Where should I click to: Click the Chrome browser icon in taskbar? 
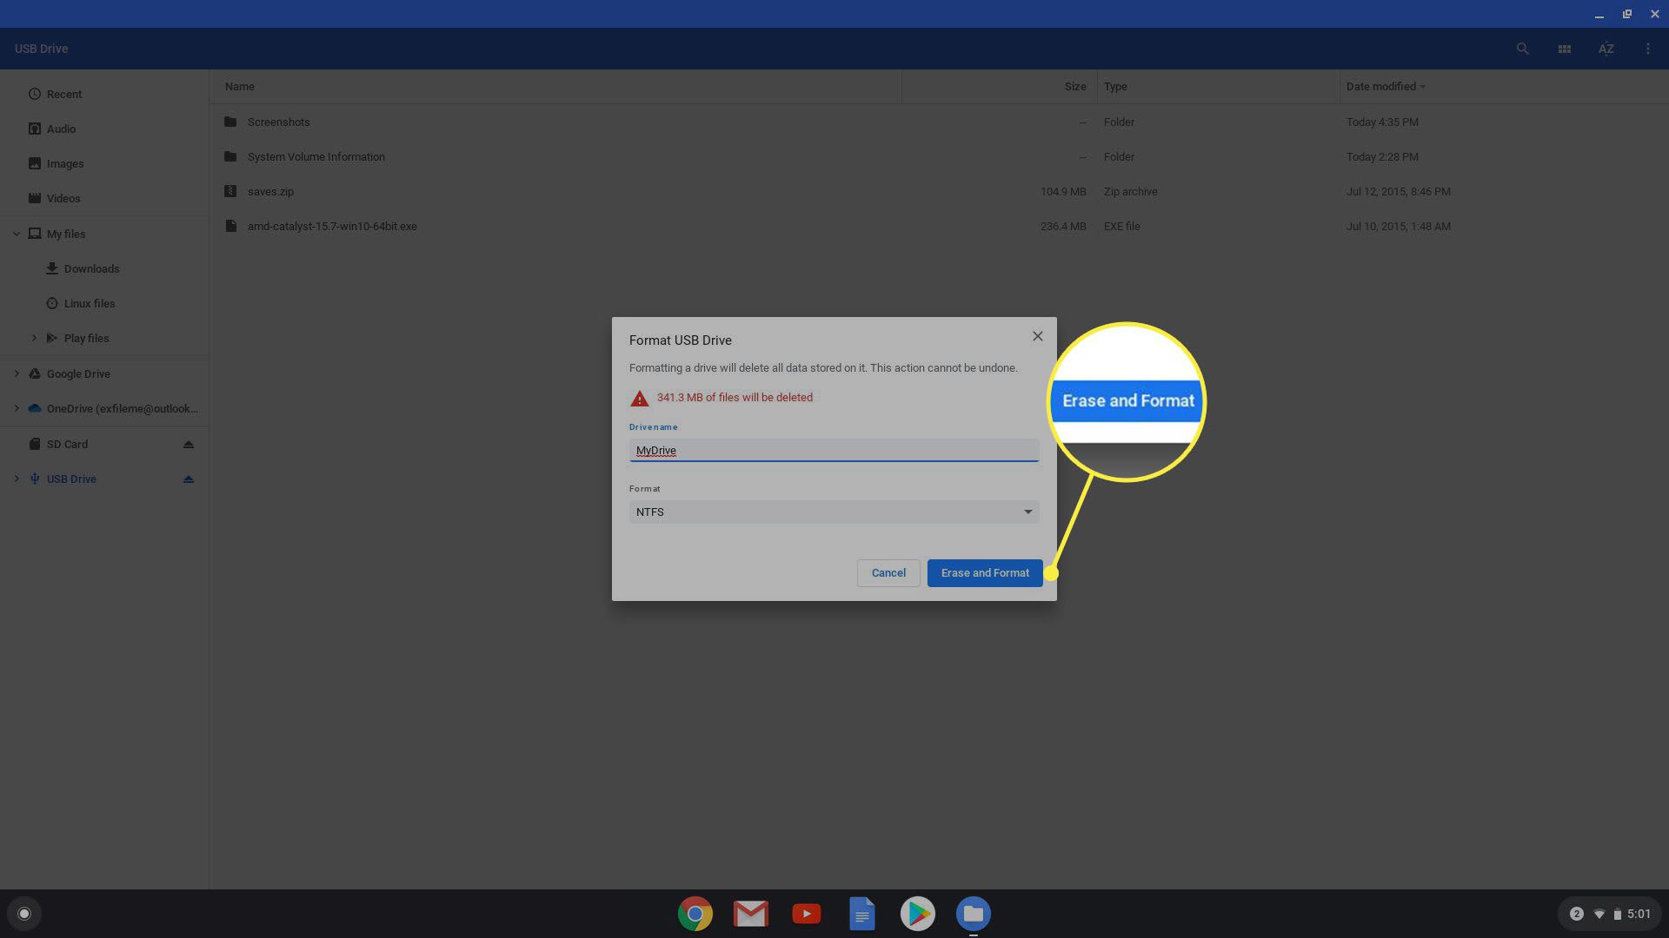(x=695, y=913)
